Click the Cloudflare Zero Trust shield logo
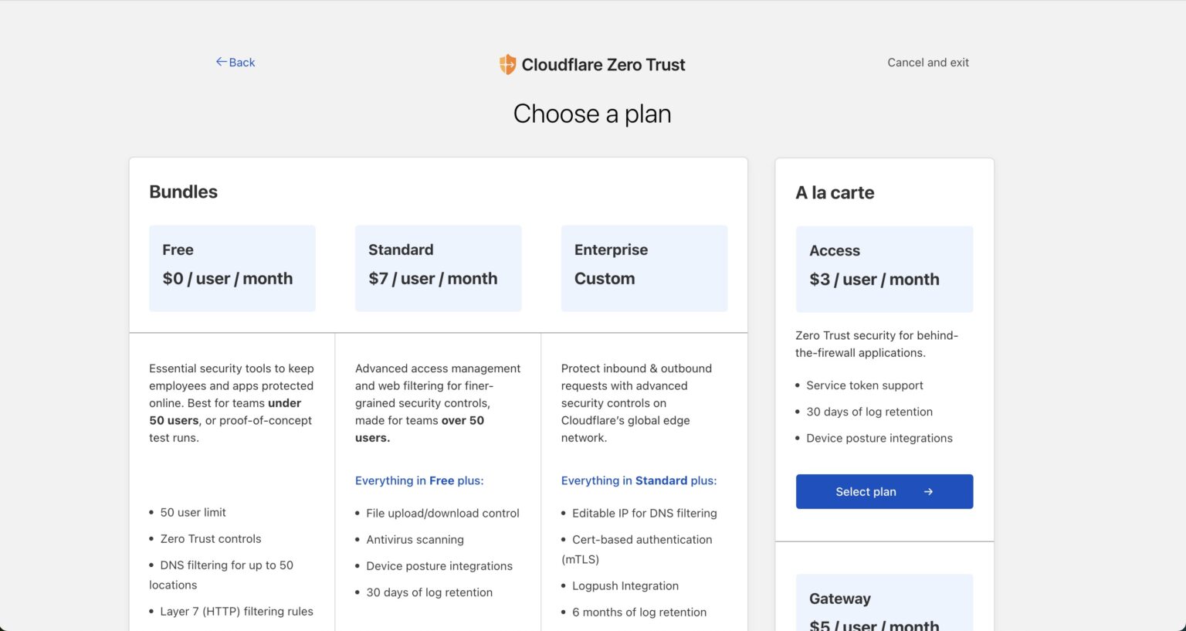 (x=507, y=64)
